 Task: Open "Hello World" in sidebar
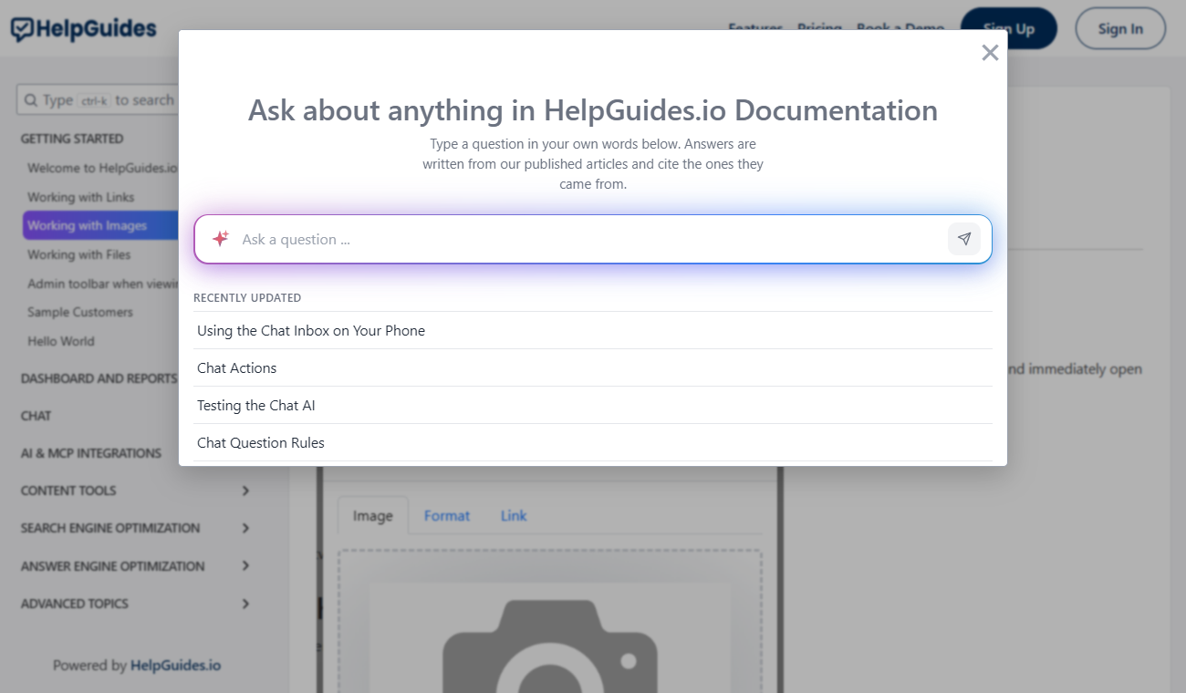click(x=61, y=341)
